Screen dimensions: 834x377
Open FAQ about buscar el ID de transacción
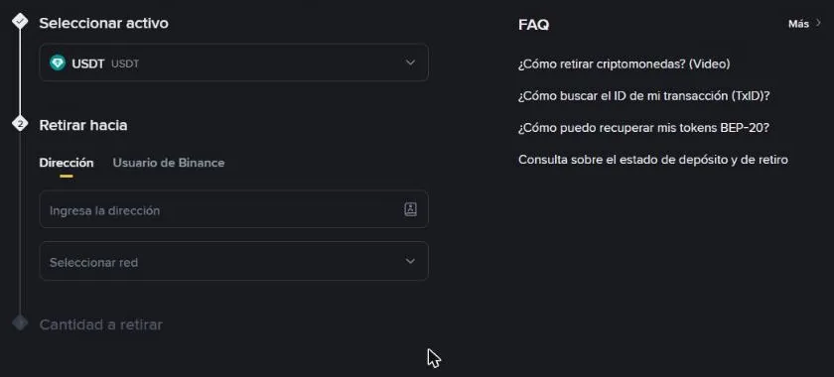pos(644,95)
